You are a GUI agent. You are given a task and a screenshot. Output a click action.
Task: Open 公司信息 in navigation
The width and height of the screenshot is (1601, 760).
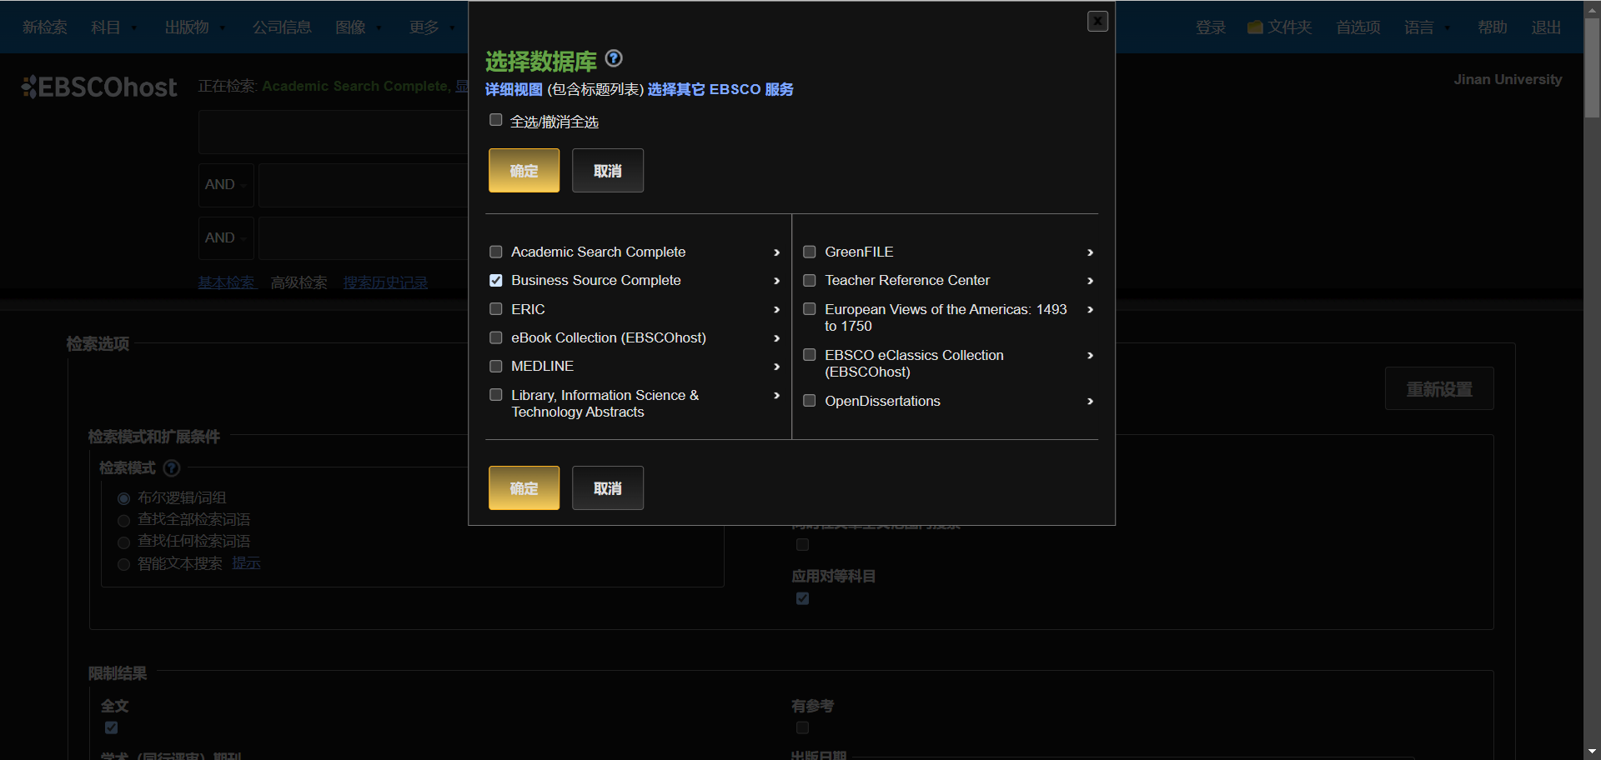pos(282,27)
